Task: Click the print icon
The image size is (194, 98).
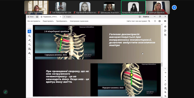Action: (160, 21)
